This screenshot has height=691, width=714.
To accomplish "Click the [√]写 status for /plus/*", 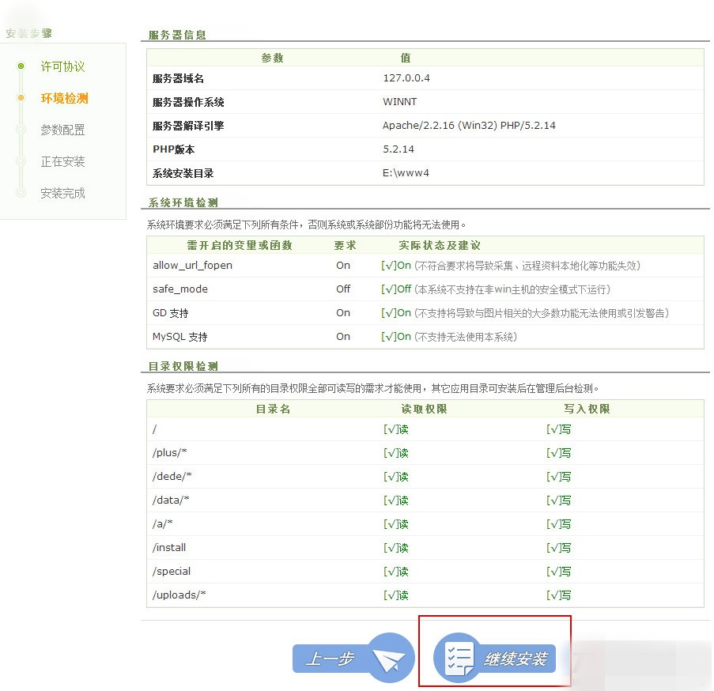I will [559, 453].
